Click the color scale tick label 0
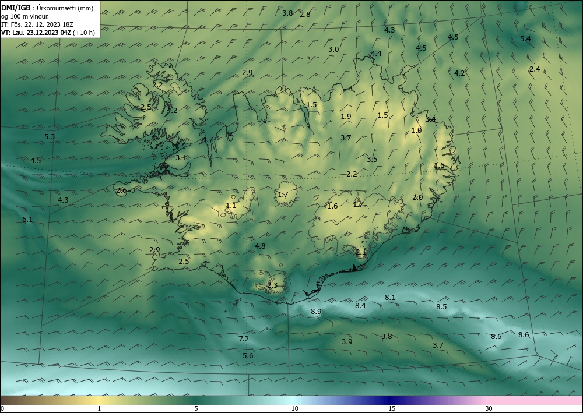Viewport: 583px width, 413px height. coord(2,408)
